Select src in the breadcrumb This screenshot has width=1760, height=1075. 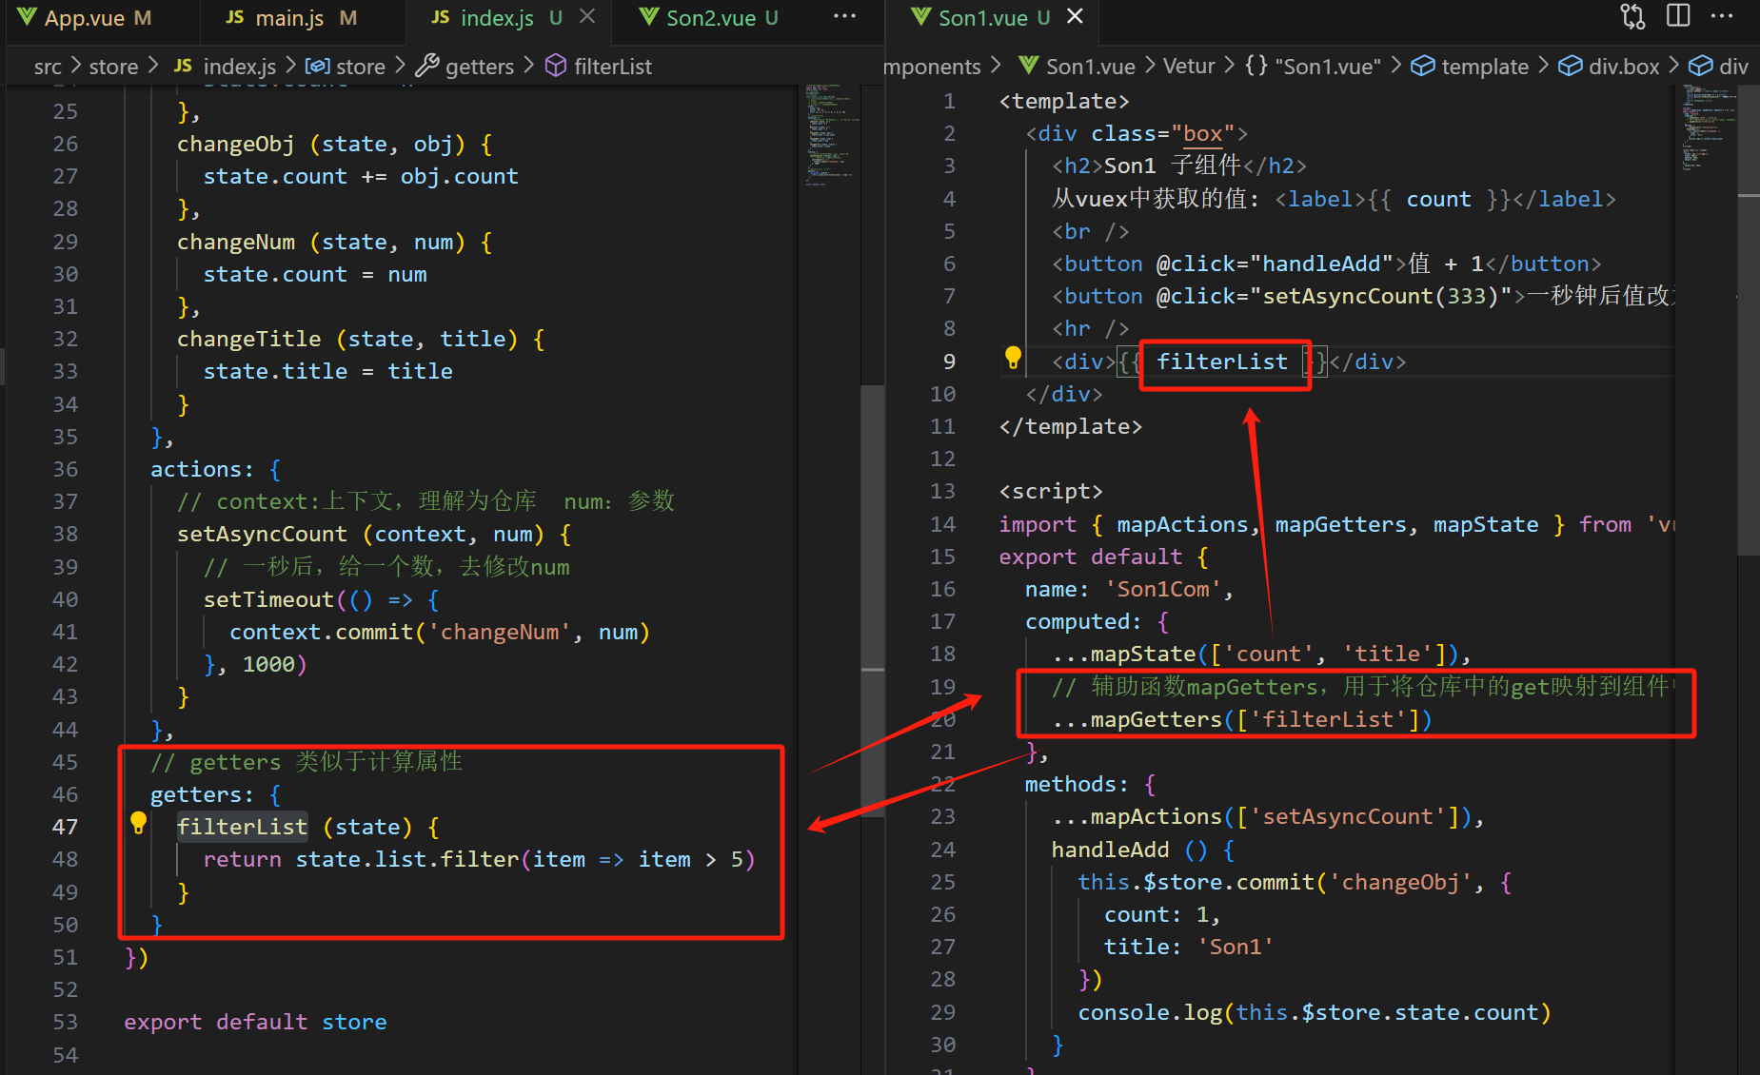click(48, 67)
